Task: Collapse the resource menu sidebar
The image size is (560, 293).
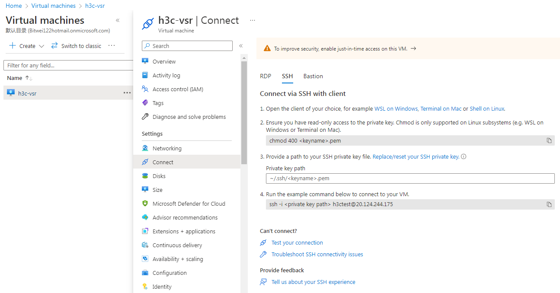Action: tap(241, 46)
